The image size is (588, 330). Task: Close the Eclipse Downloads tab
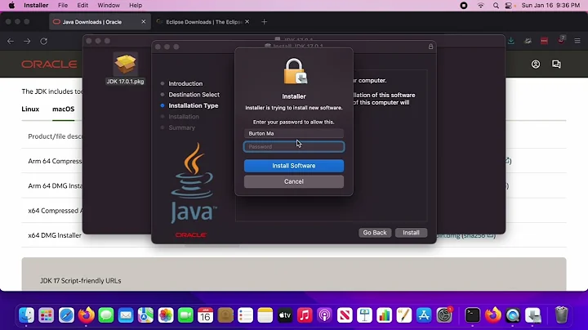[247, 22]
